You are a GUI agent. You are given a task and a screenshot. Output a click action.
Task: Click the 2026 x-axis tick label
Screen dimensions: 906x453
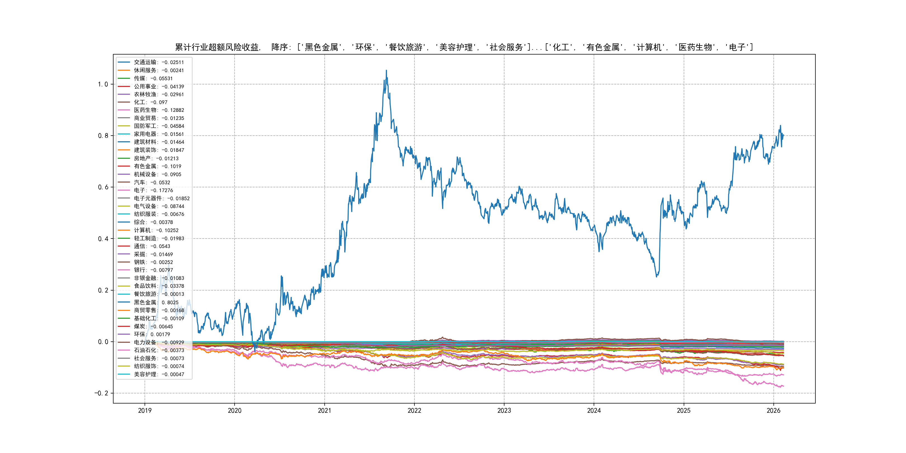point(773,410)
